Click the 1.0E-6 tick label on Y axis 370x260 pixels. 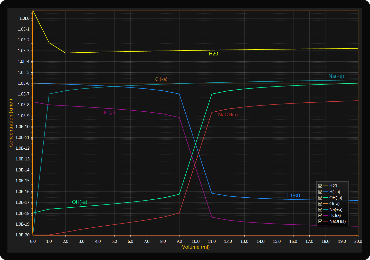click(24, 83)
